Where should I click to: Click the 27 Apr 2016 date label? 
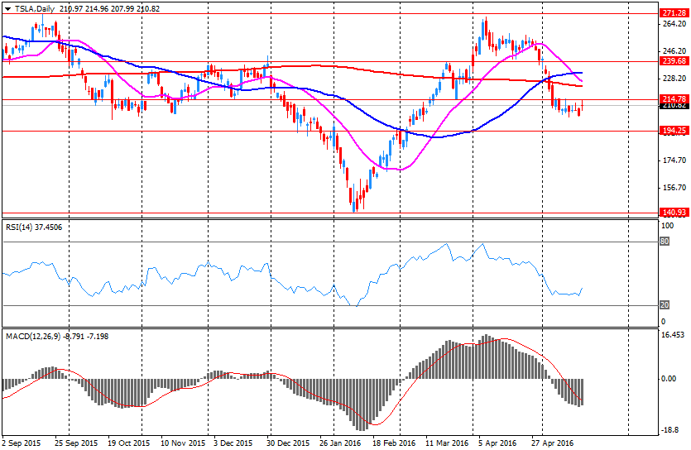pyautogui.click(x=553, y=443)
